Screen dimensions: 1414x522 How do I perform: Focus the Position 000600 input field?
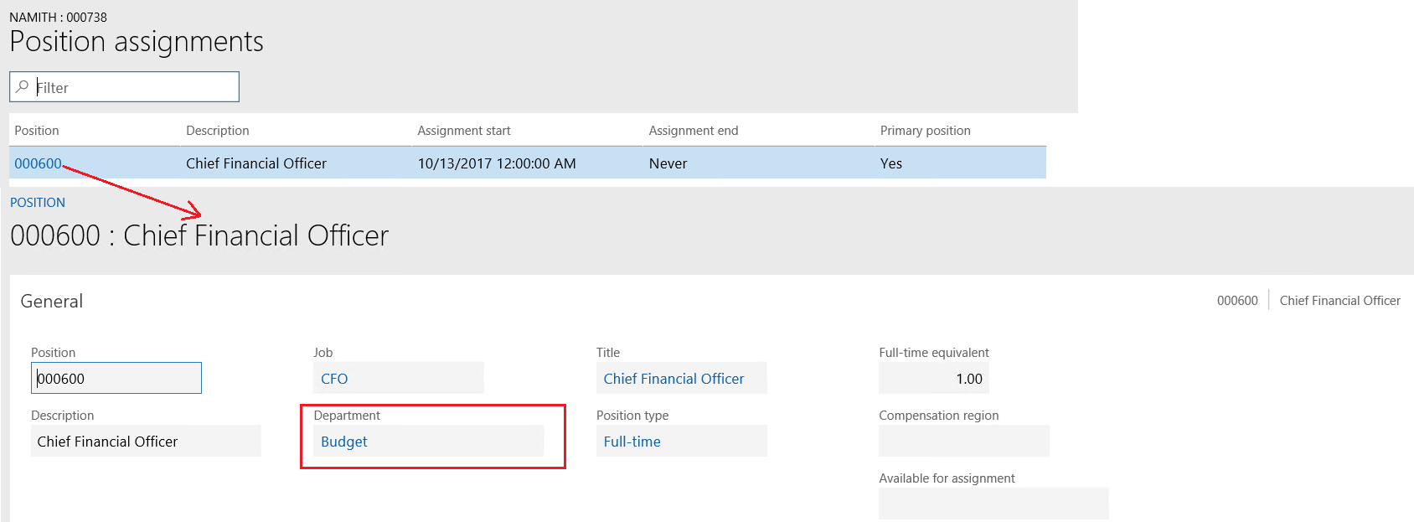coord(116,379)
